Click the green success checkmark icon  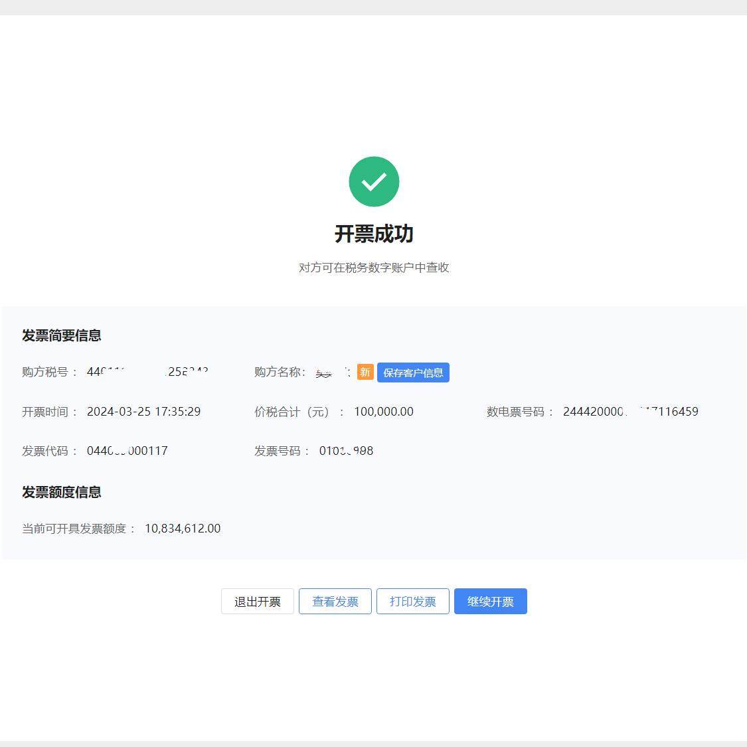[x=373, y=181]
